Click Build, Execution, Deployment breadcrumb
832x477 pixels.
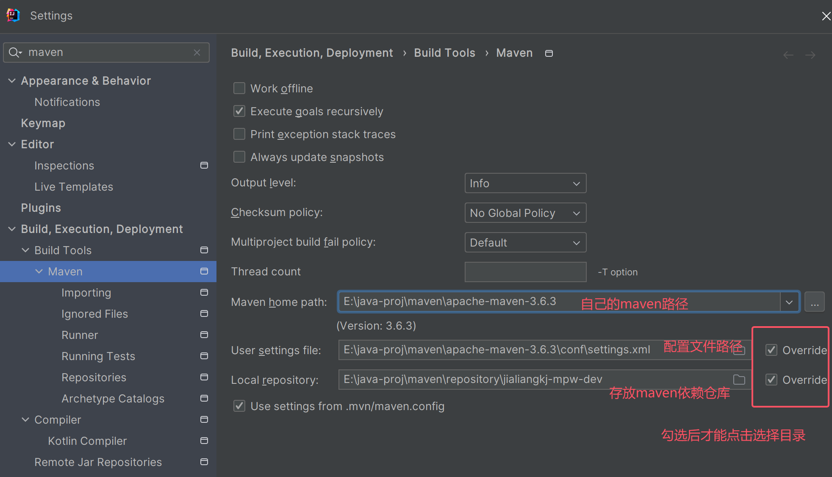pyautogui.click(x=312, y=53)
